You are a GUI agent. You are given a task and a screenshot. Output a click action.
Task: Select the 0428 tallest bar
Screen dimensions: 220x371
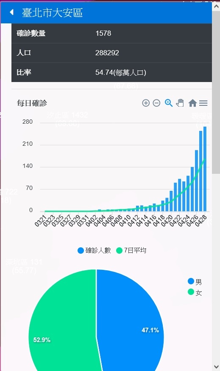[205, 169]
